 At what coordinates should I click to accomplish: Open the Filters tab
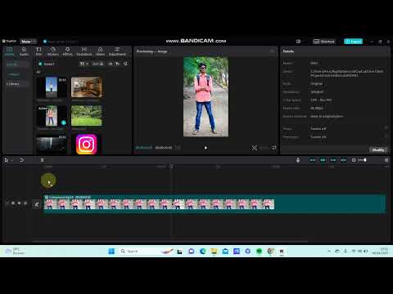point(100,51)
